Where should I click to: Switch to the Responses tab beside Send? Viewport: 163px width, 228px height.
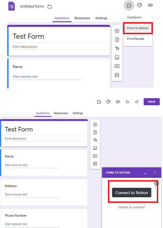61,113
